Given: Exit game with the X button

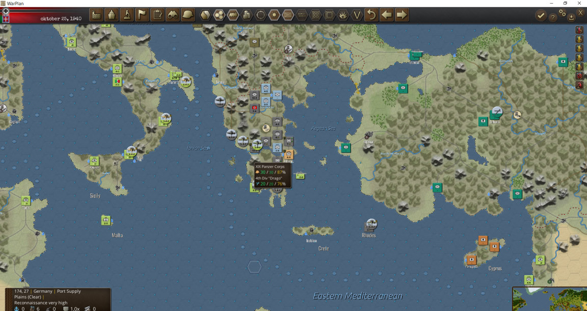Looking at the screenshot, I should (581, 13).
